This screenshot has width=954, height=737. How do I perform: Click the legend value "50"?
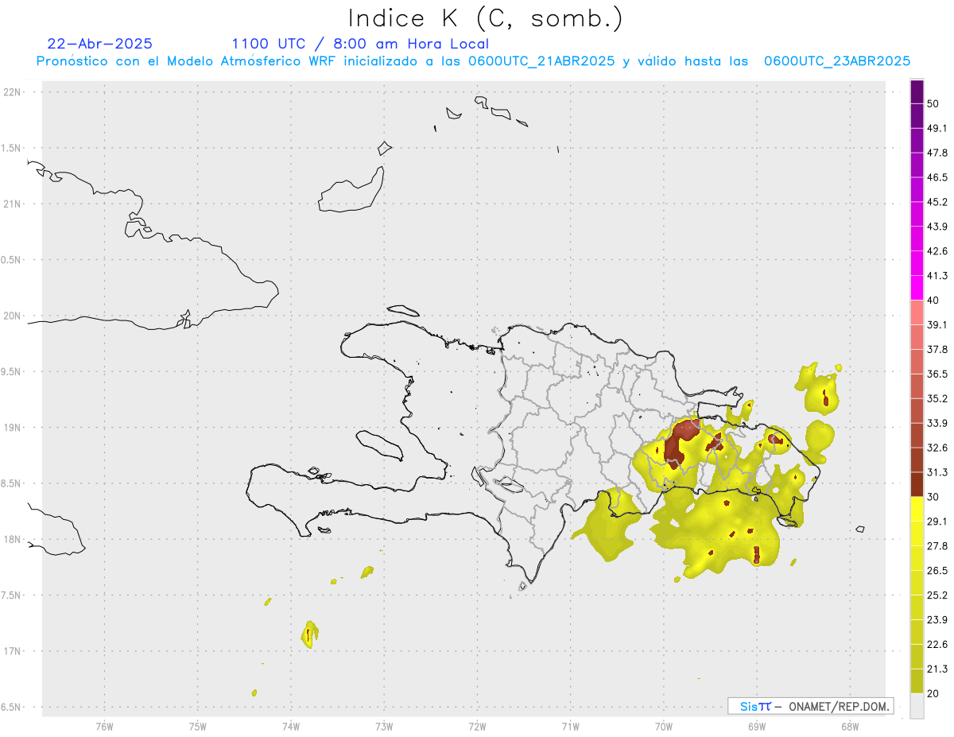pos(934,103)
